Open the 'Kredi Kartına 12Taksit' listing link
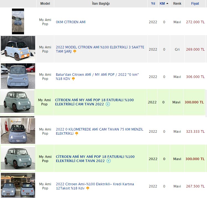The image size is (207, 198). 95,186
